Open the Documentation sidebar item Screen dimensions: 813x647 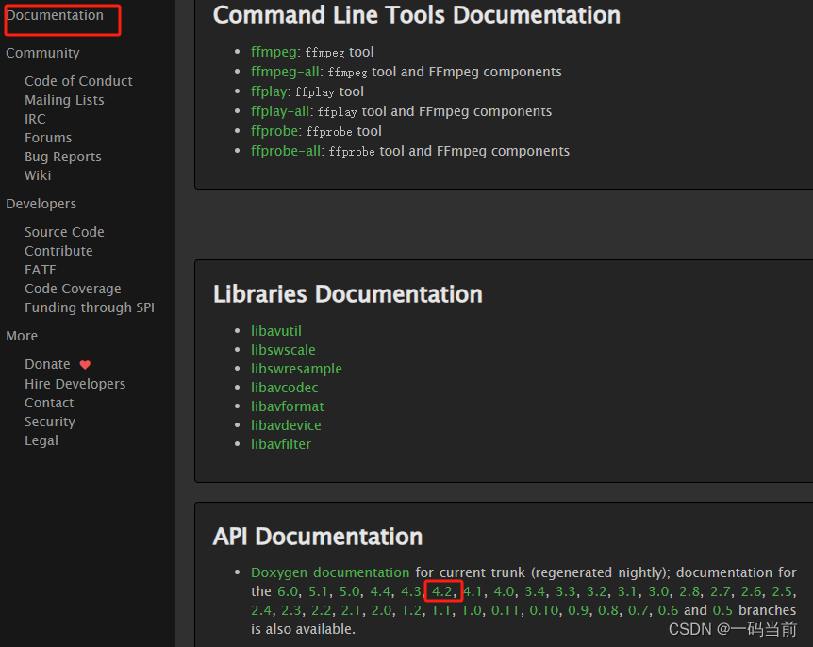pos(55,15)
